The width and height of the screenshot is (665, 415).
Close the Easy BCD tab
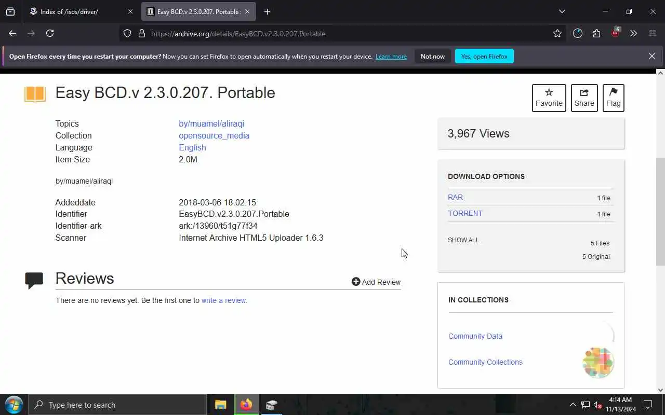pos(247,11)
